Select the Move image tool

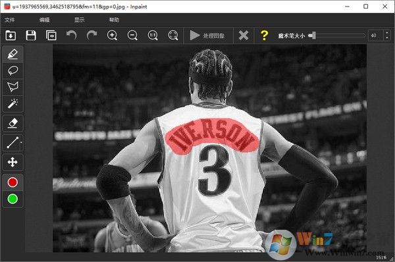pyautogui.click(x=13, y=162)
